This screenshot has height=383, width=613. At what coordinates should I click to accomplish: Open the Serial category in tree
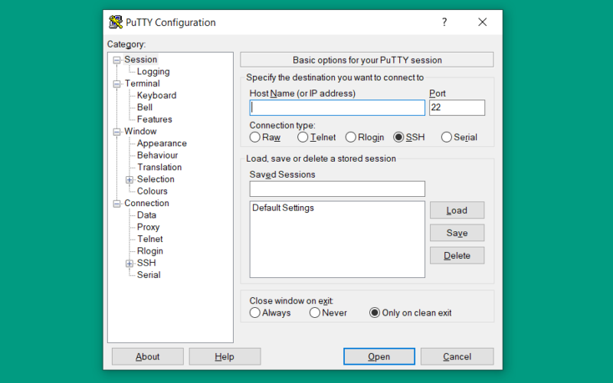tap(149, 275)
